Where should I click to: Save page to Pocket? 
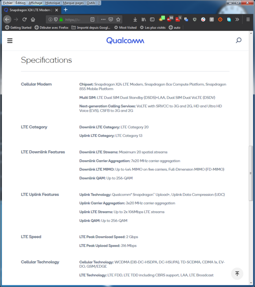[111, 19]
